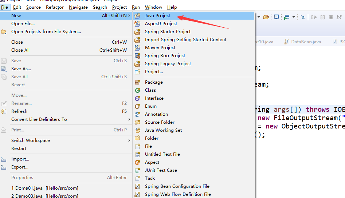Open the Search menu
This screenshot has height=198, width=345.
click(100, 7)
